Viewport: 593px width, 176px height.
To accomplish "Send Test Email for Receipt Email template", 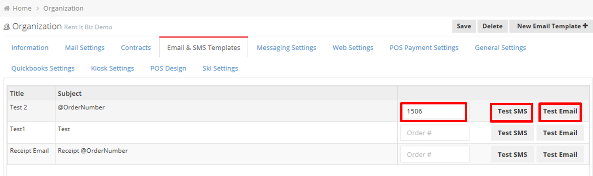I will 560,155.
